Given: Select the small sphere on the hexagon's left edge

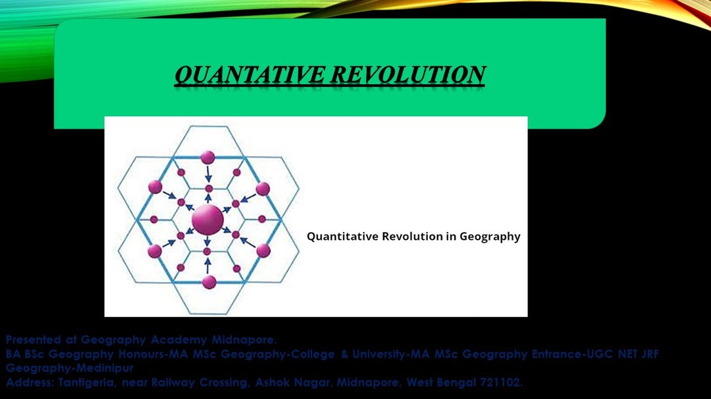Looking at the screenshot, I should pyautogui.click(x=154, y=219).
